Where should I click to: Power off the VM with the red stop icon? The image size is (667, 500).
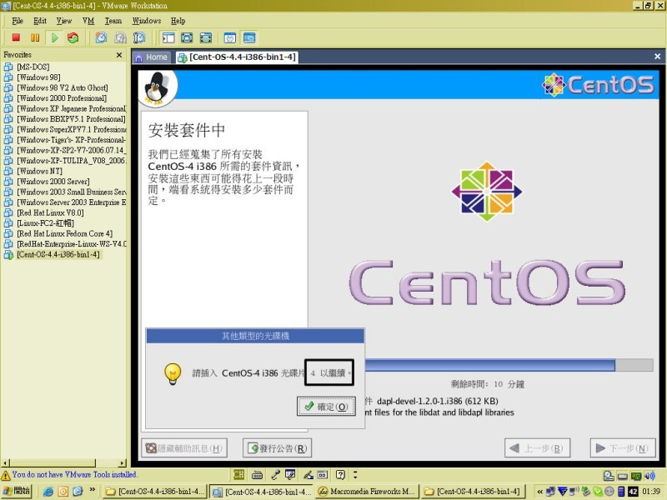(x=16, y=37)
